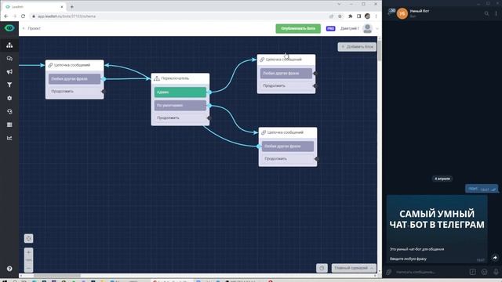Image resolution: width=502 pixels, height=282 pixels.
Task: Bookmark this page with star icon
Action: click(340, 16)
